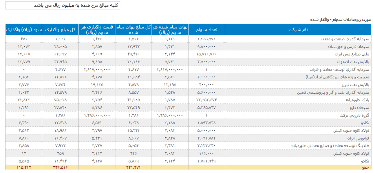Select the 'قیمت واگذاری هر سهم' header
Image resolution: width=373 pixels, height=173 pixels.
[x=97, y=30]
